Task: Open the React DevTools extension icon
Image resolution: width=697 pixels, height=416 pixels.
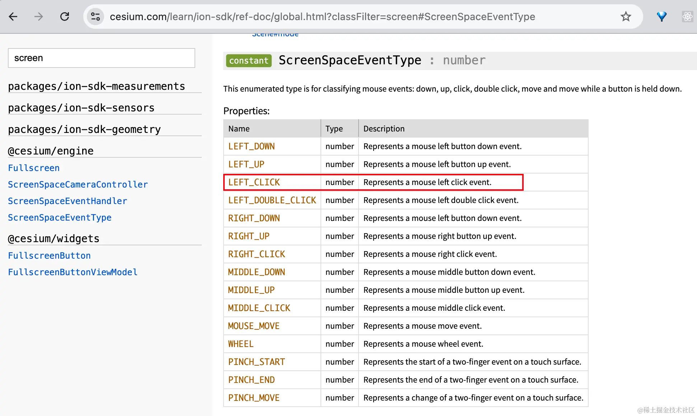Action: (687, 17)
